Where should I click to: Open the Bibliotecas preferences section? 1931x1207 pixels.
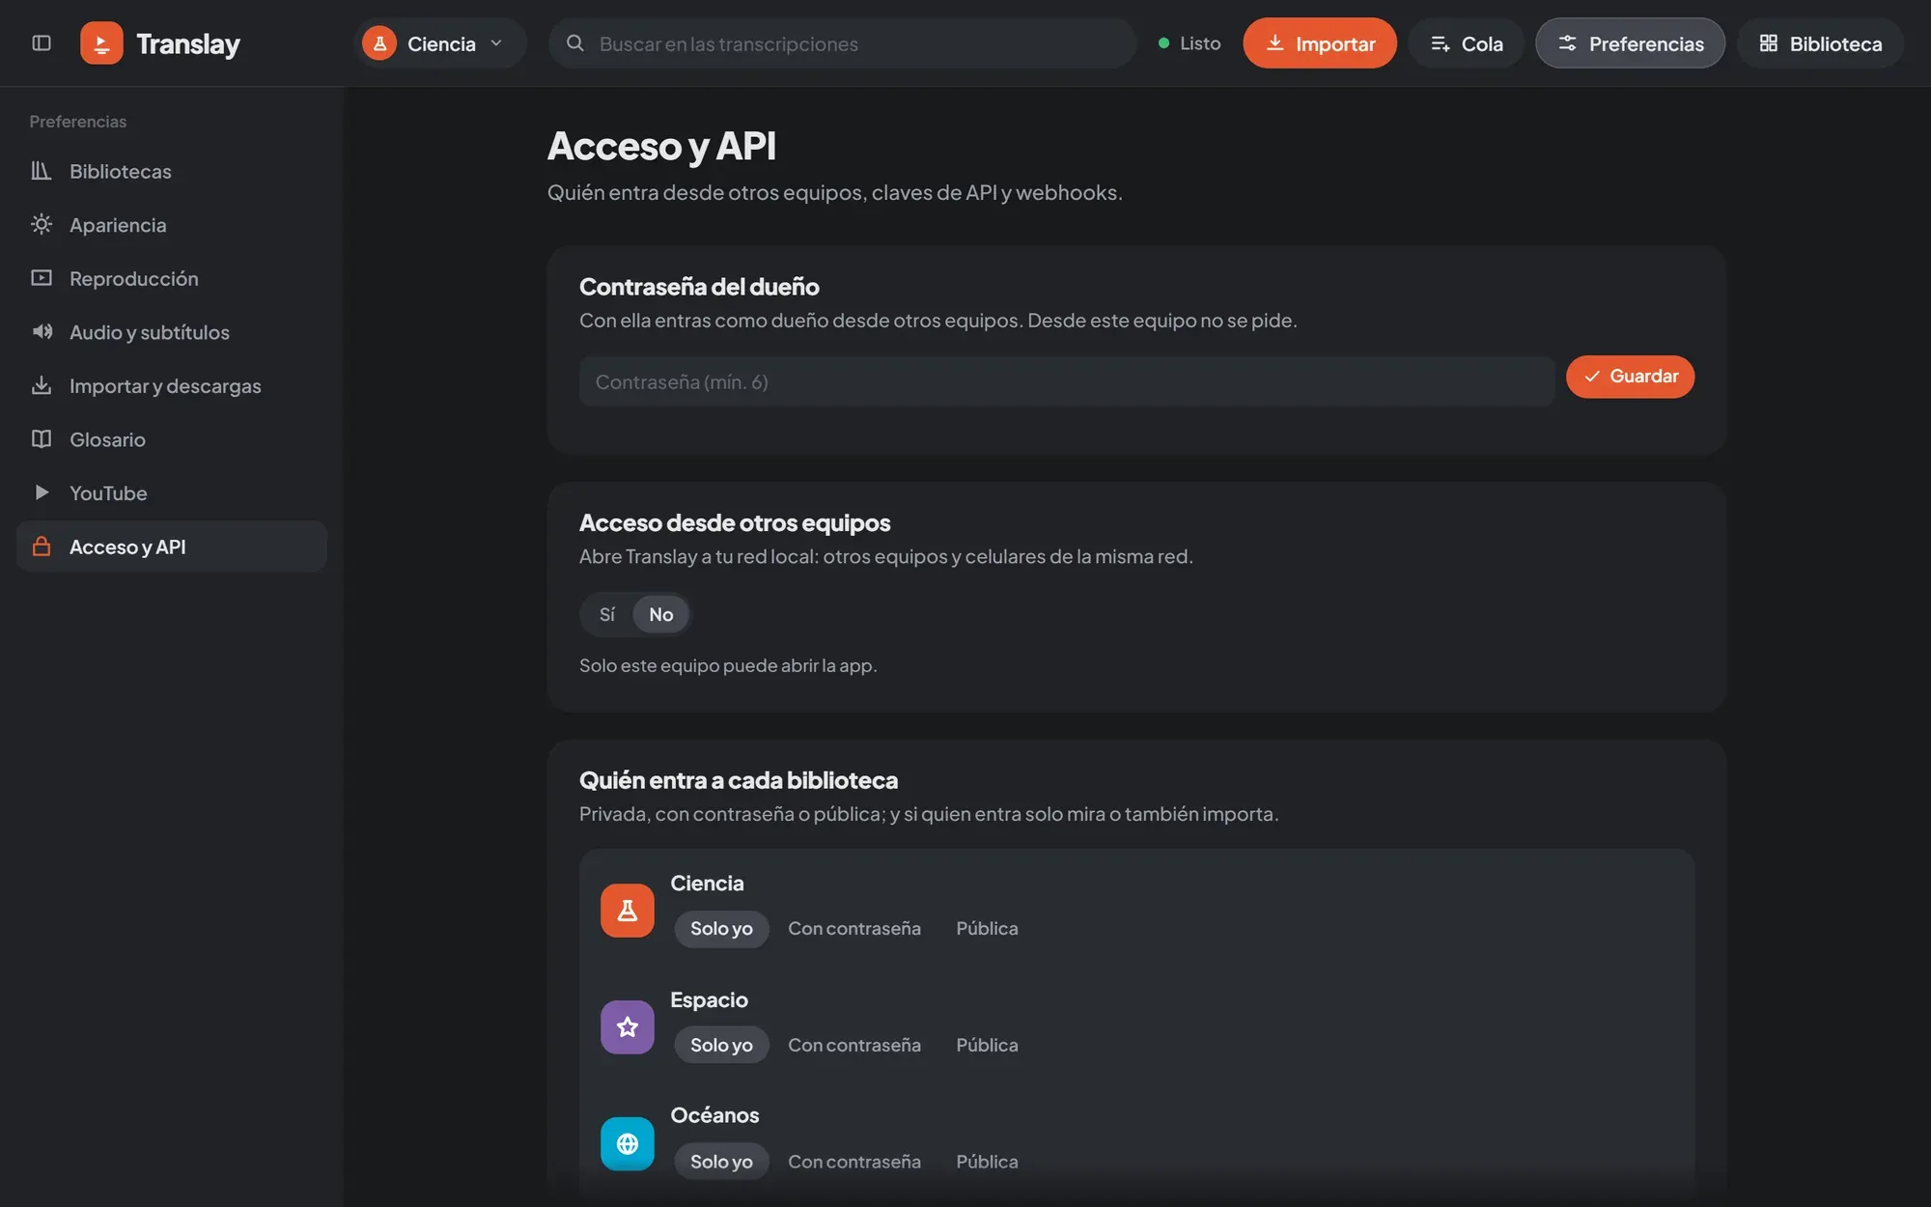[x=172, y=171]
